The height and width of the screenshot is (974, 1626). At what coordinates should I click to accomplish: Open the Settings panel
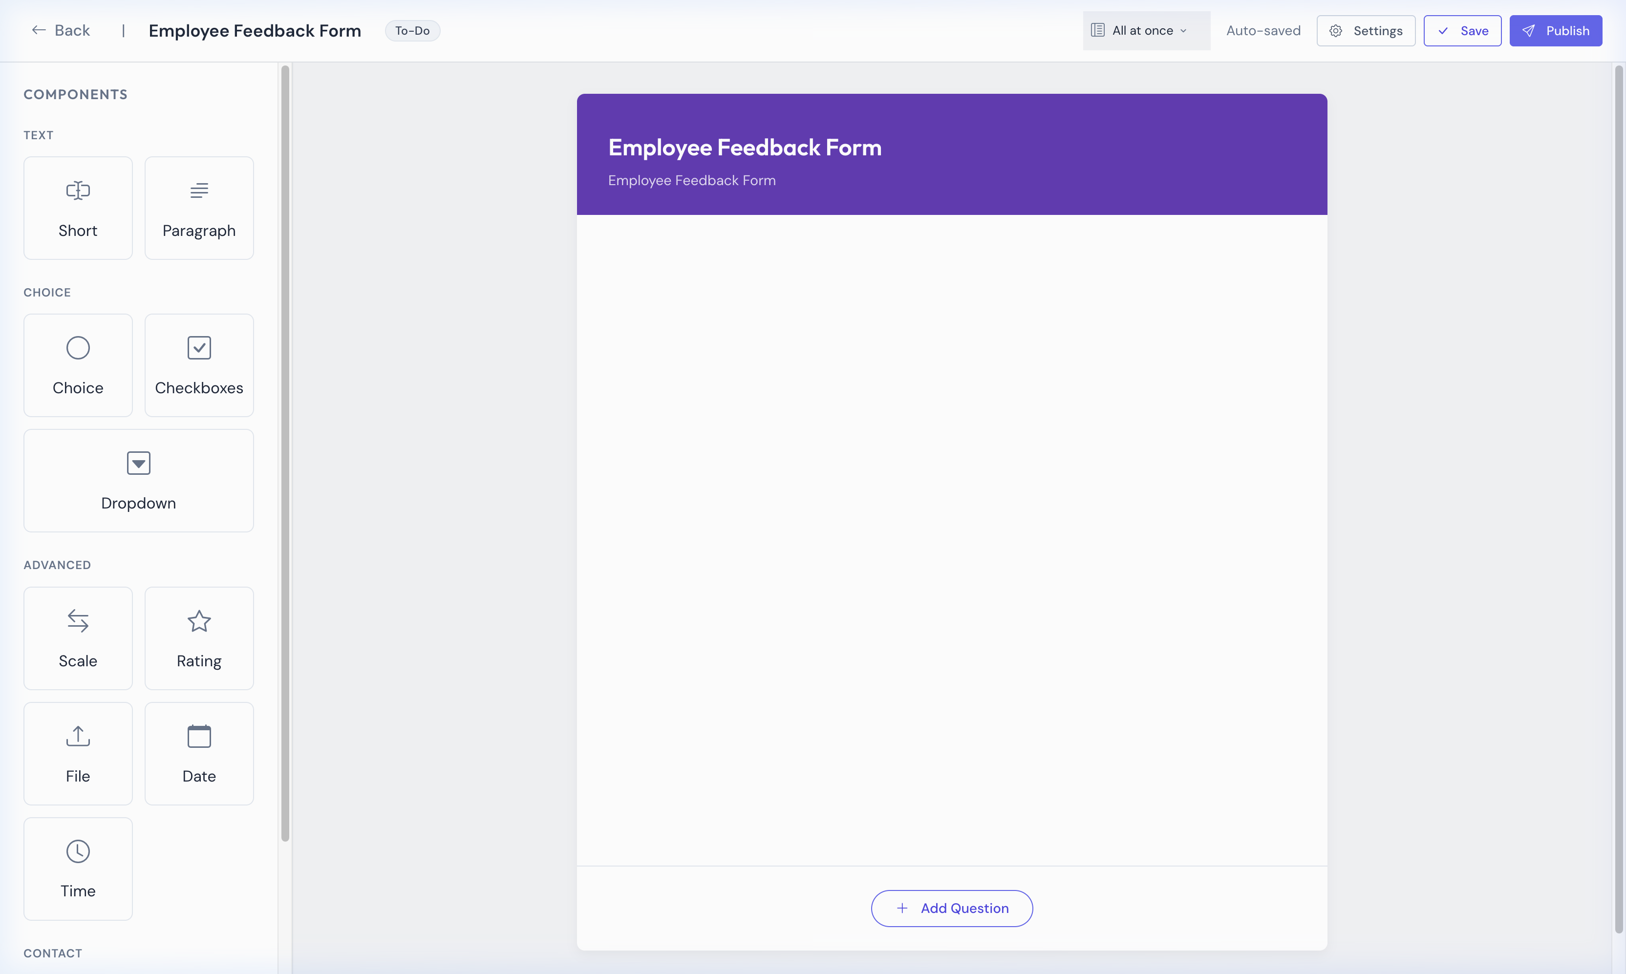tap(1366, 30)
